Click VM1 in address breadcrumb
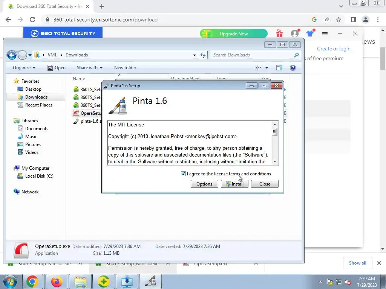 coord(52,55)
